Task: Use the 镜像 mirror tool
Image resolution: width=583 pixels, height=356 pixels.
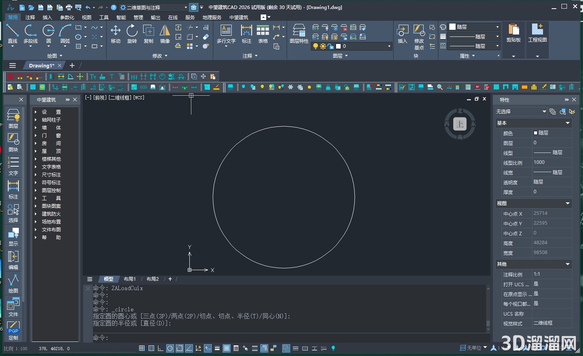Action: coord(165,34)
